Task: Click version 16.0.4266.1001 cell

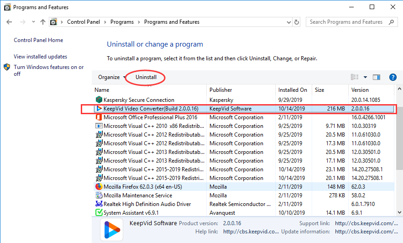Action: click(x=368, y=117)
